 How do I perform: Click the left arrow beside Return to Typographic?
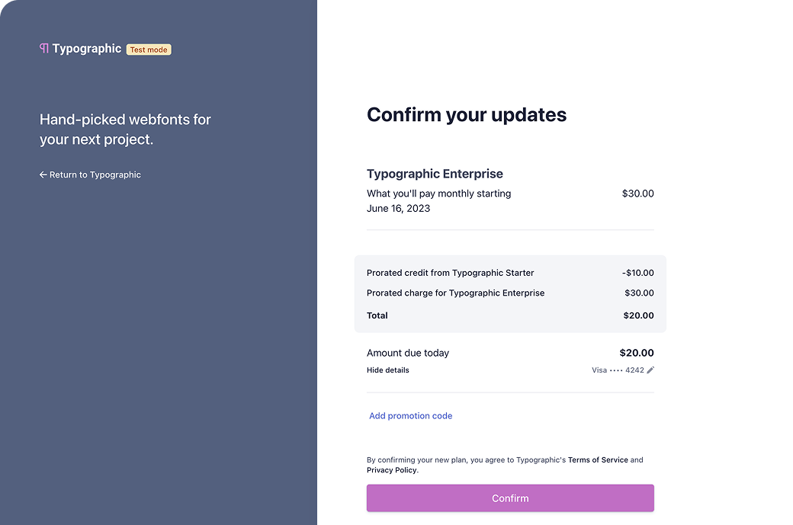tap(43, 174)
